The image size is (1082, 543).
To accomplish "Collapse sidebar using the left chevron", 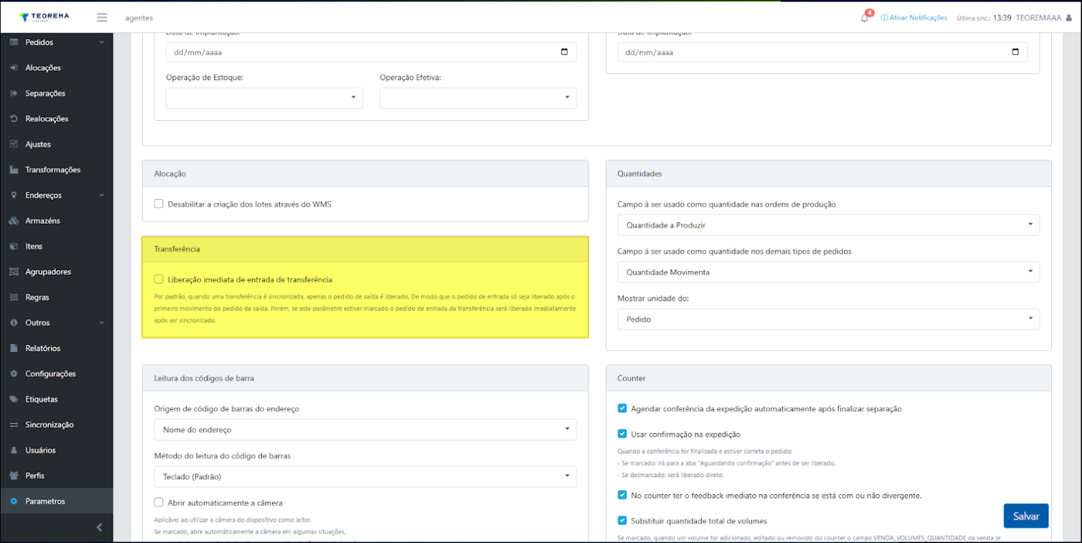I will click(99, 527).
